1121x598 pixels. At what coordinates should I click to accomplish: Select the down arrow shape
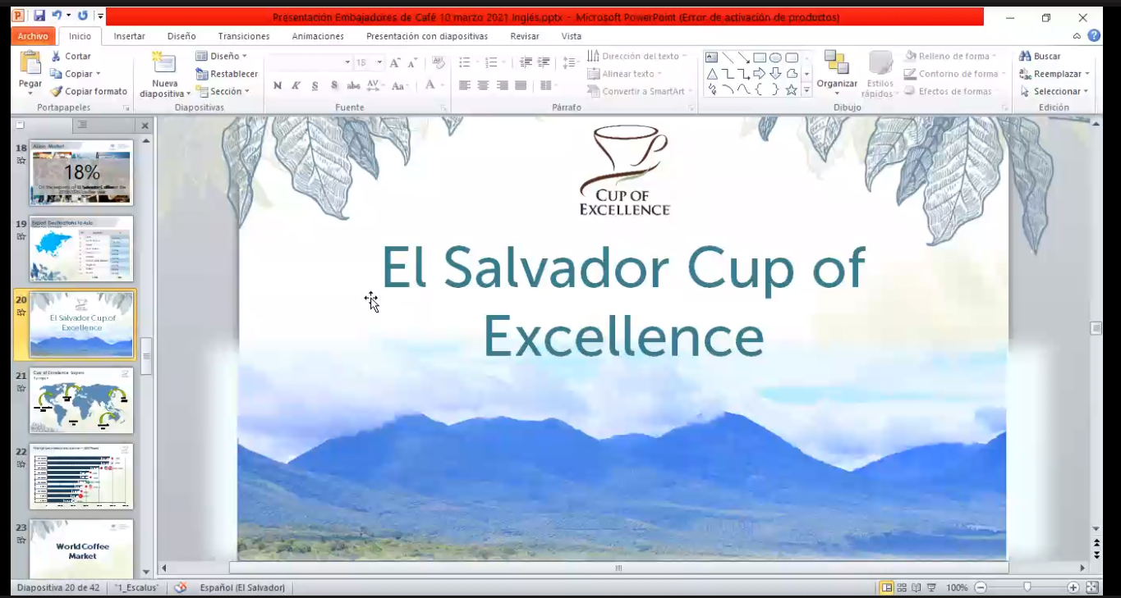775,74
